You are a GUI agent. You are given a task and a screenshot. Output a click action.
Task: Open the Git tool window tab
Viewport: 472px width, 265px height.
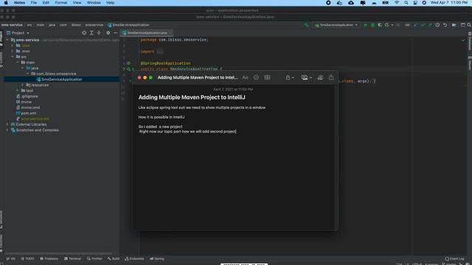pyautogui.click(x=11, y=258)
